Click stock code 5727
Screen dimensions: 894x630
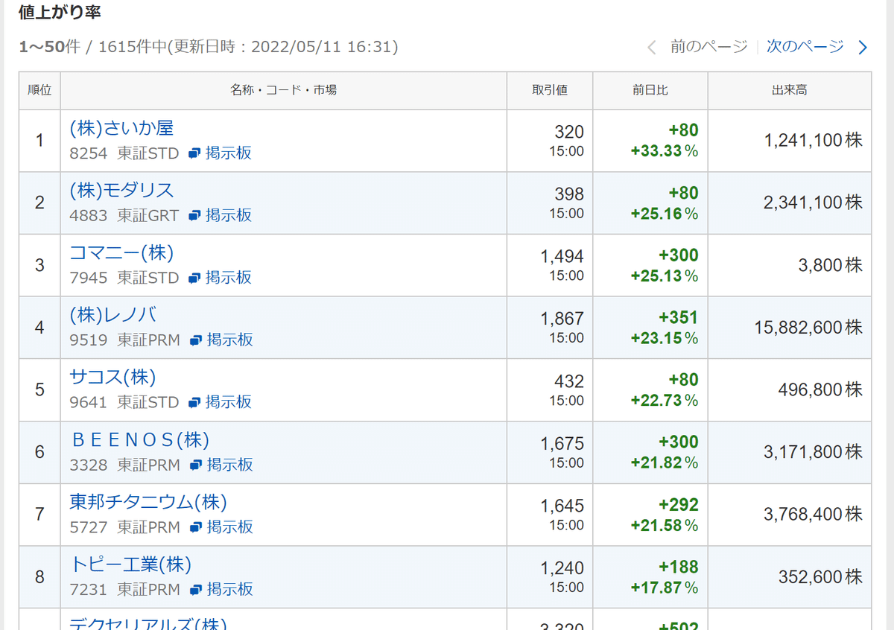89,527
